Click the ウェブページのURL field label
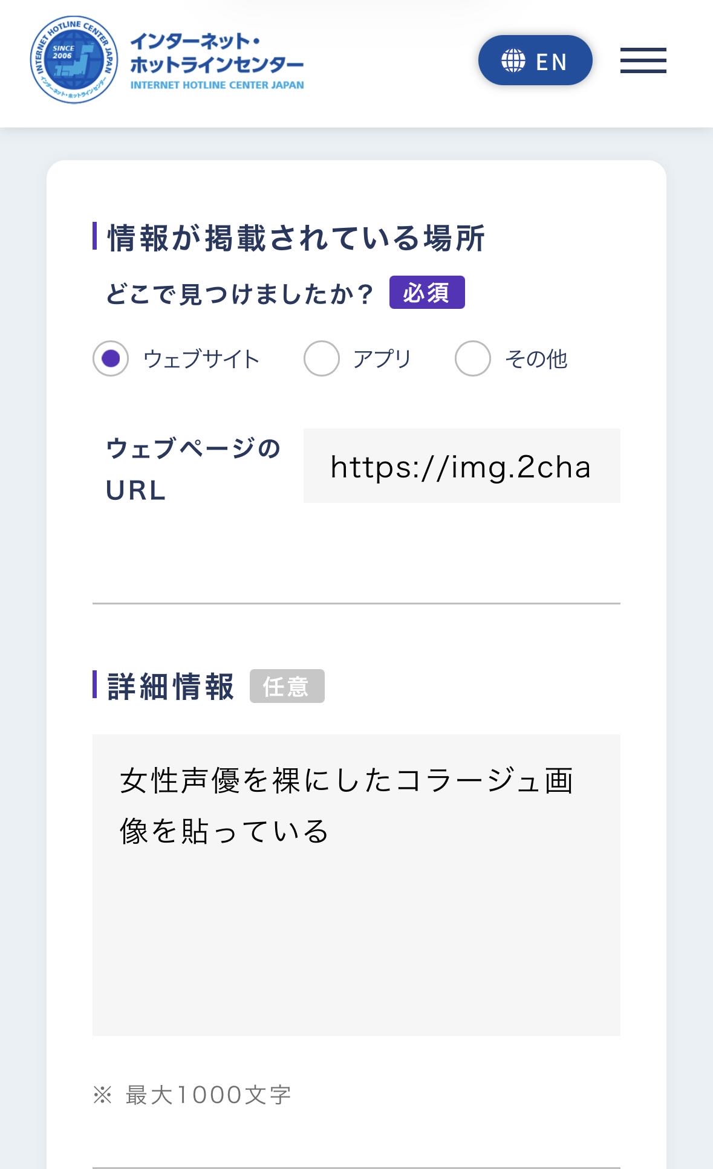Viewport: 713px width, 1169px height. tap(193, 469)
